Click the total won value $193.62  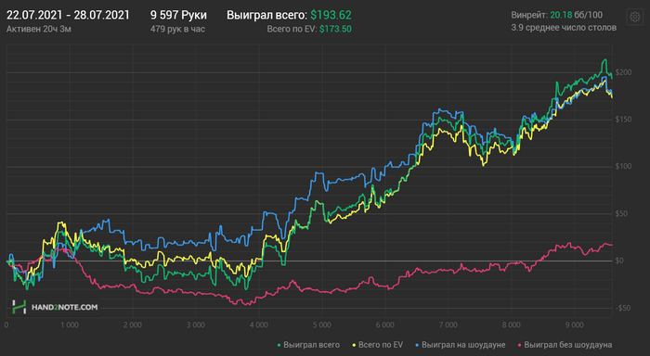coord(331,16)
